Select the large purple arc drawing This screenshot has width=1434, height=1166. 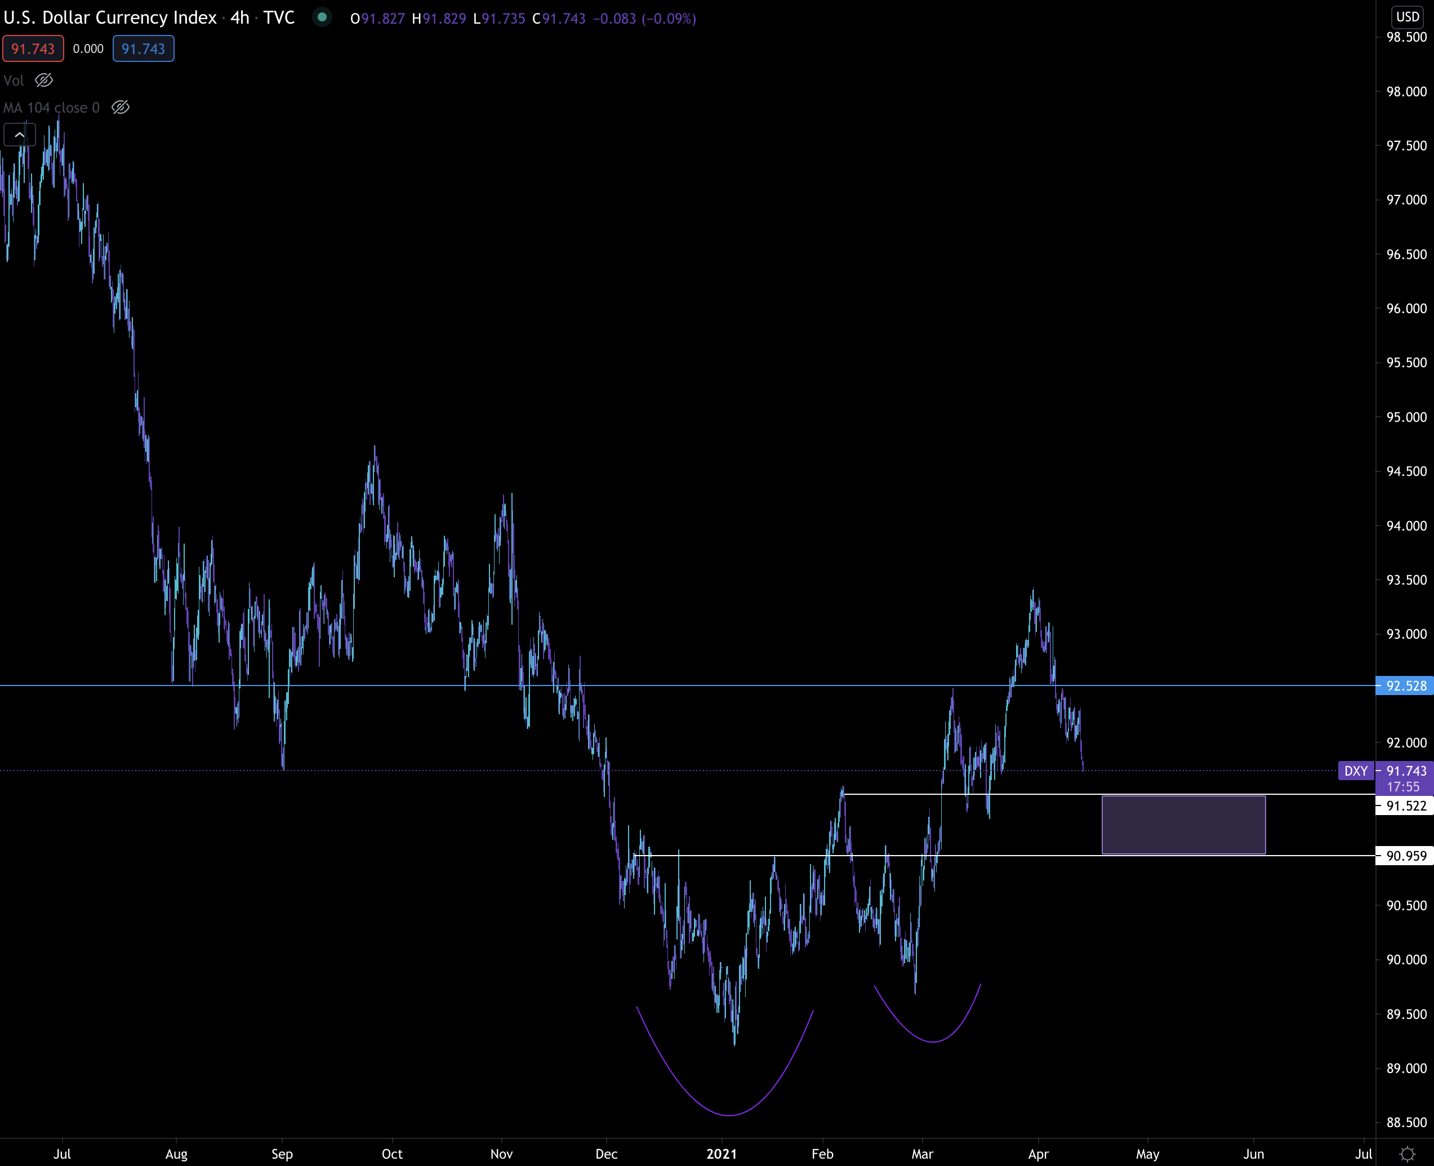click(729, 1115)
